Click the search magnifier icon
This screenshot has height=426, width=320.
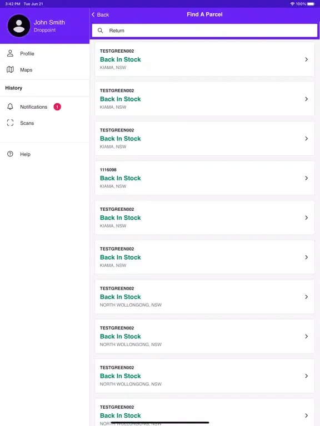click(x=100, y=31)
